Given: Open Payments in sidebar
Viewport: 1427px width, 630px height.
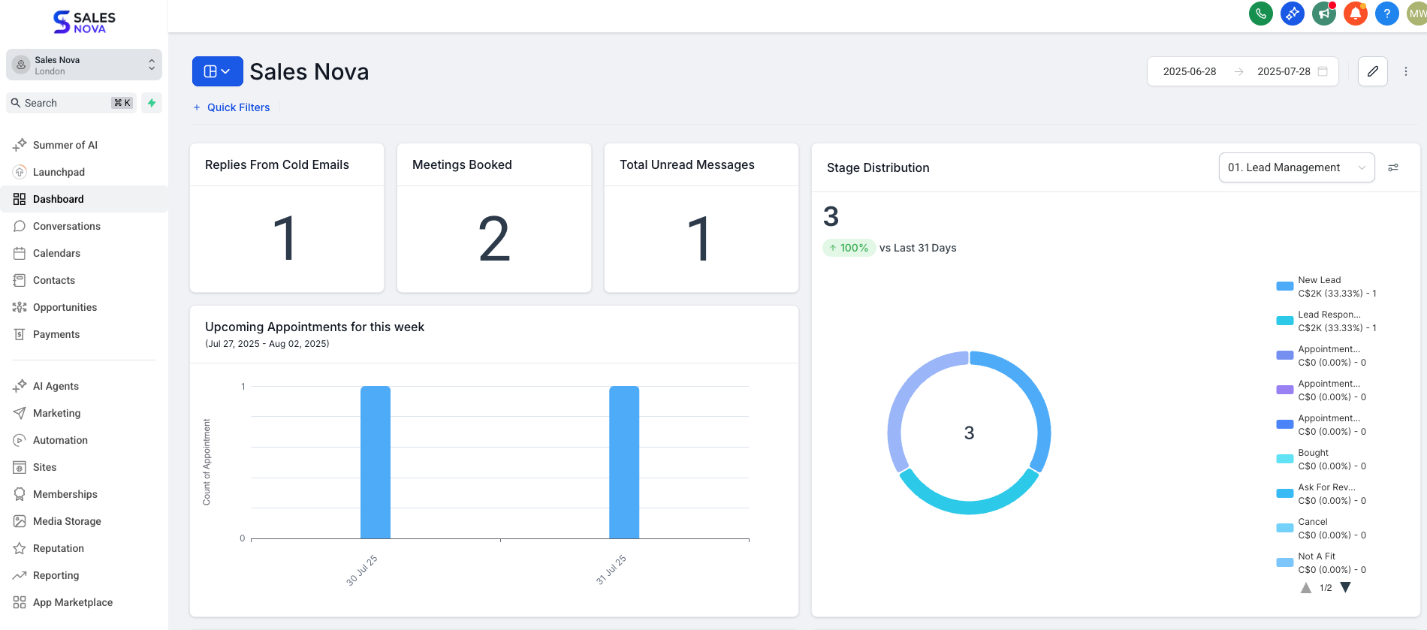Looking at the screenshot, I should pos(84,334).
